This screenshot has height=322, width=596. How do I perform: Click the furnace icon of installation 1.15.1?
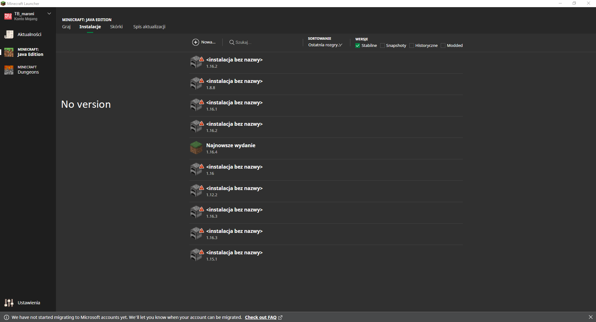click(196, 255)
